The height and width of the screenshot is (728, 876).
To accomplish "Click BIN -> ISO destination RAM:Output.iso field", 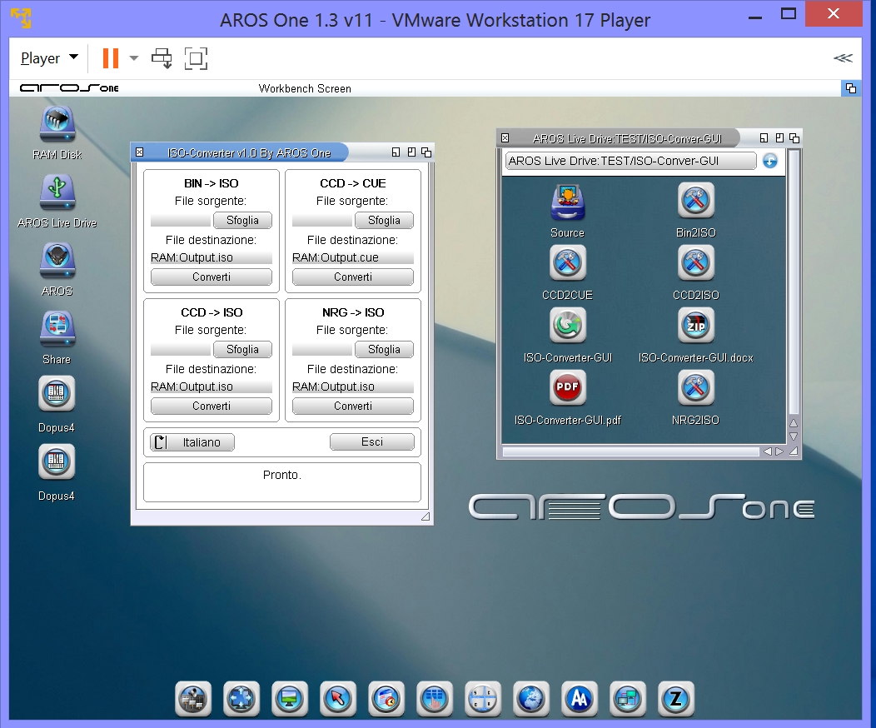I will tap(212, 257).
